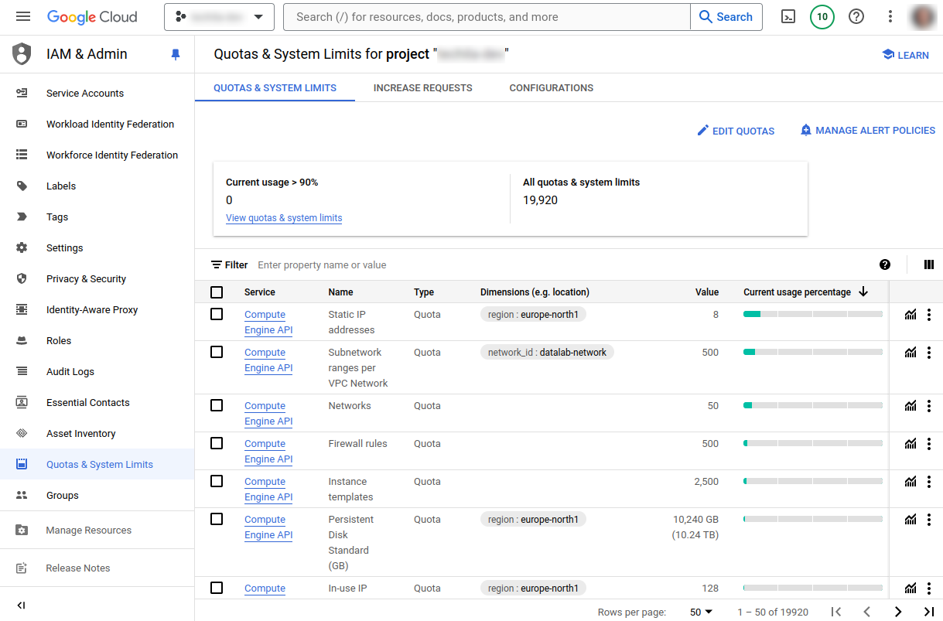Open the Configurations tab
The image size is (943, 621).
(x=551, y=88)
